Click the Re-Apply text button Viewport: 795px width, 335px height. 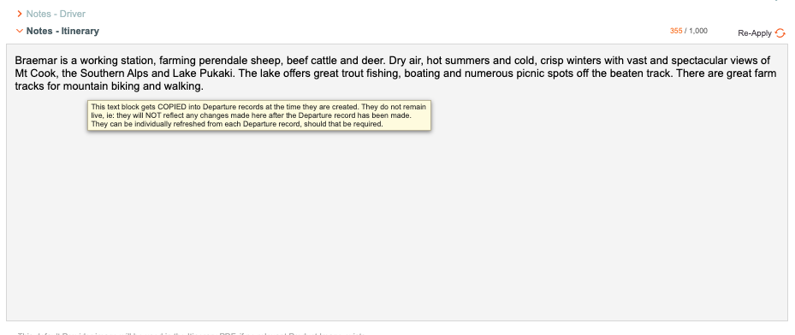755,33
